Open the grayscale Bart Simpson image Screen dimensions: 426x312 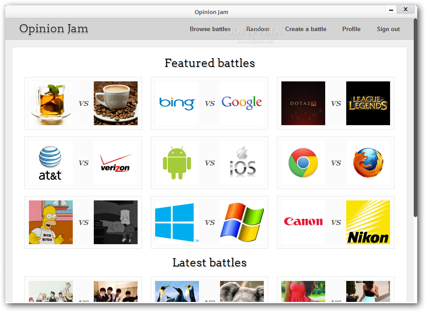pyautogui.click(x=116, y=222)
